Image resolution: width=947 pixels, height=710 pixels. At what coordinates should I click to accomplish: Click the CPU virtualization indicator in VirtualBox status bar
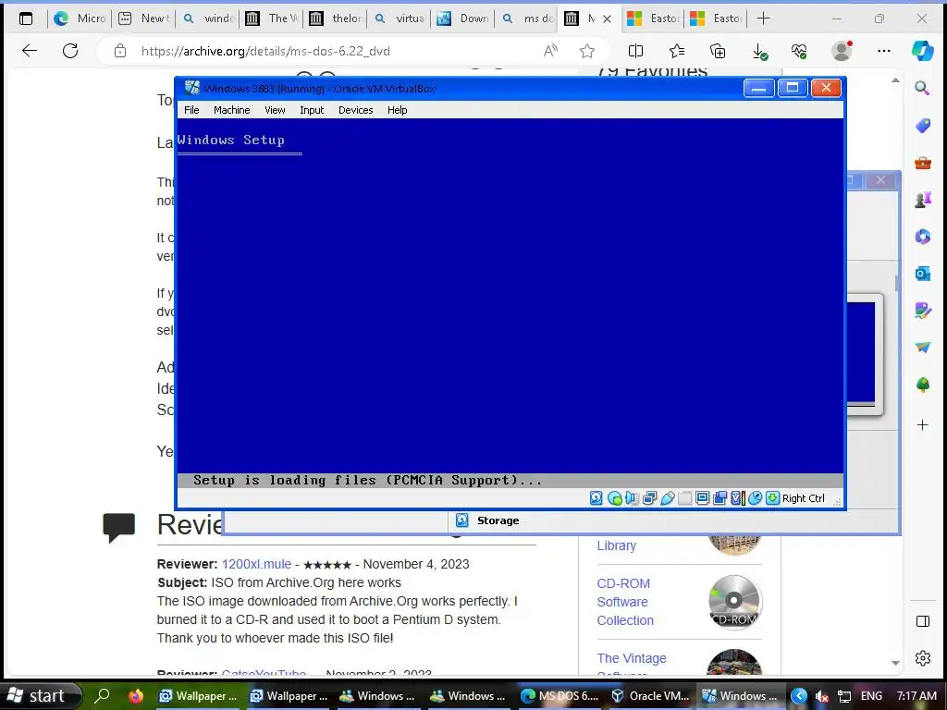pos(737,498)
